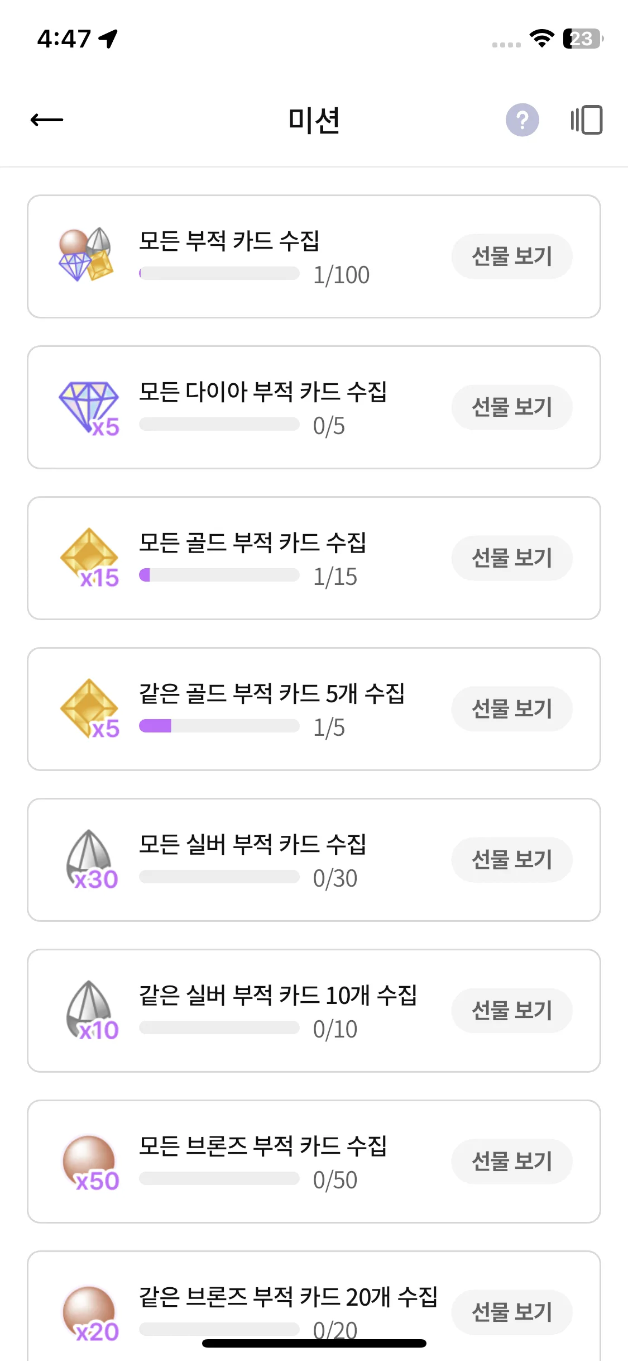The height and width of the screenshot is (1361, 628).
Task: View gift for 모든 브론즈 부적 카드 수집
Action: pyautogui.click(x=512, y=1162)
